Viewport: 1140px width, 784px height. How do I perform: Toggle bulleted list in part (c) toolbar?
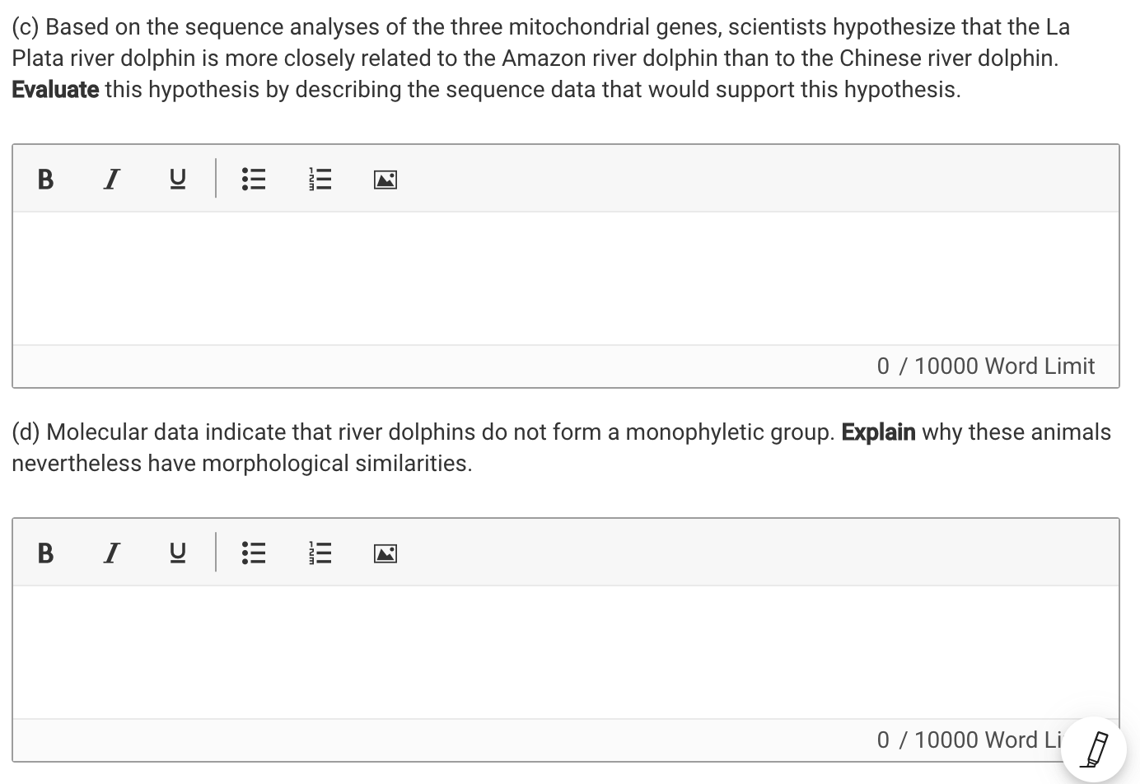pos(254,179)
